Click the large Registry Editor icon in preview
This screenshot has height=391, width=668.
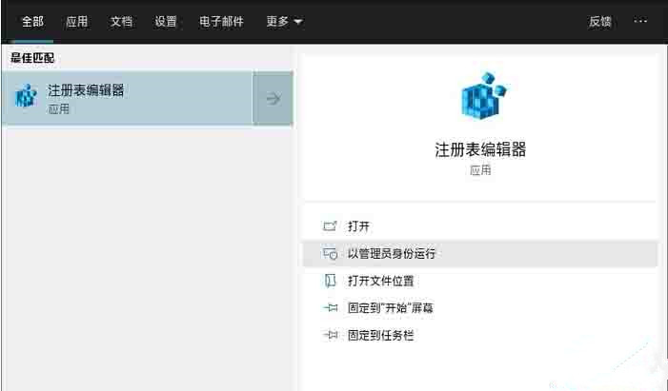click(483, 96)
